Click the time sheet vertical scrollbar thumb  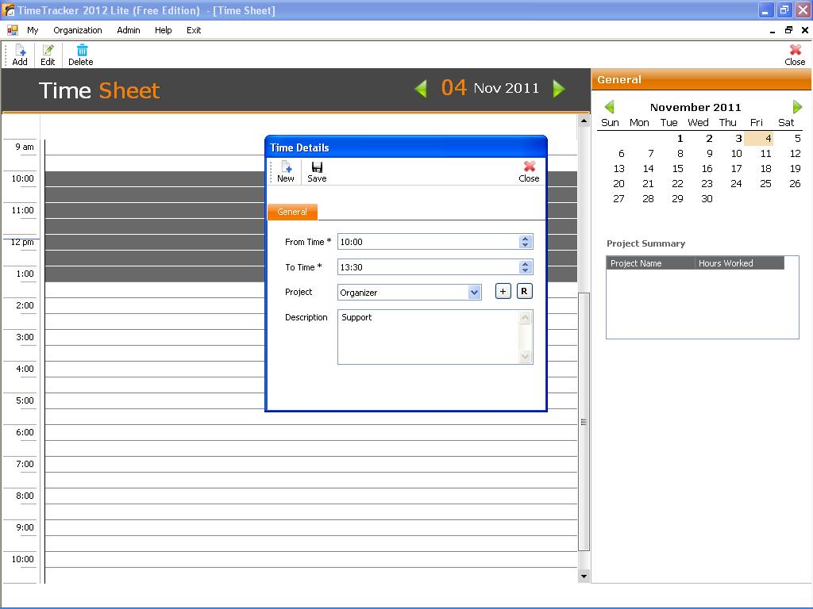(x=584, y=422)
